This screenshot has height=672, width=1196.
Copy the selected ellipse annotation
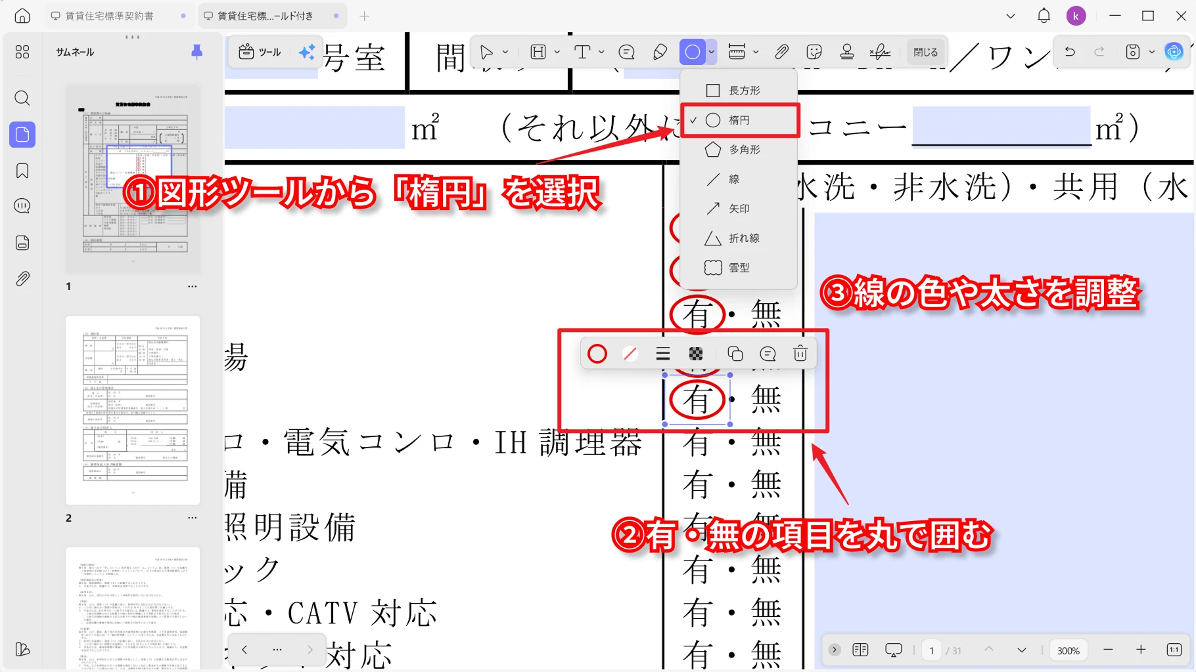coord(735,354)
